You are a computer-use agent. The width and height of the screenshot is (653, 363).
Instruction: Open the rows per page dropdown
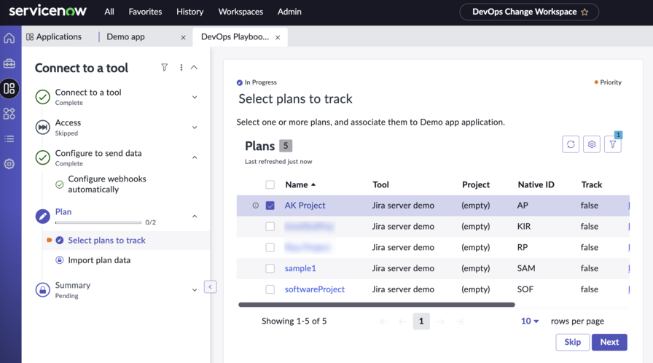tap(530, 321)
